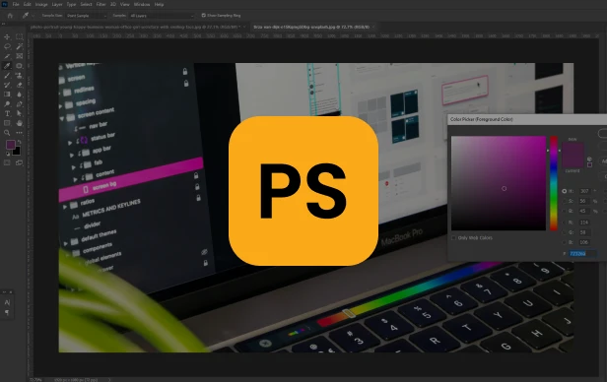Viewport: 607px width, 382px height.
Task: Select the Crop tool
Action: pyautogui.click(x=7, y=56)
